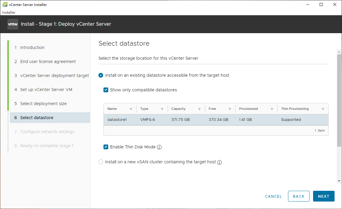
Task: Click the 370.34 GB free cell
Action: pyautogui.click(x=218, y=120)
